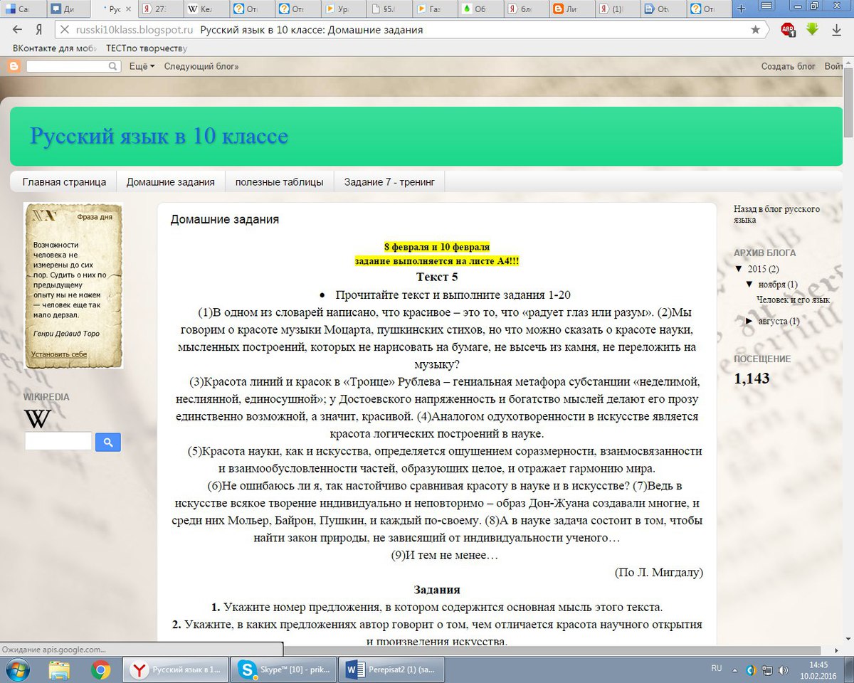Collapse the 2015 blog archive year
The image size is (854, 683).
(x=739, y=269)
